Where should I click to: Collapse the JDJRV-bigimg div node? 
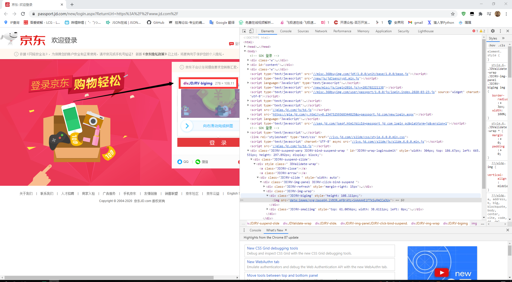point(267,196)
